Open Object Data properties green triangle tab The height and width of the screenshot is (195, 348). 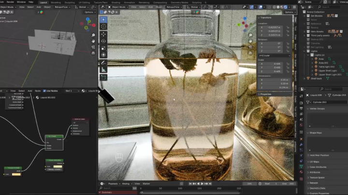(301, 166)
